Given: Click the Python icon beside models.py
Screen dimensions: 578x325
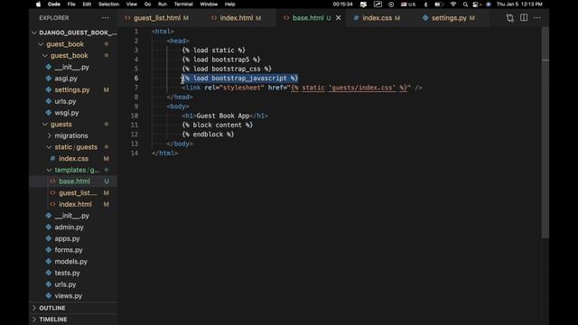Looking at the screenshot, I should [48, 262].
